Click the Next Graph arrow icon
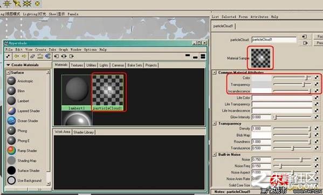This screenshot has height=195, width=323. (24, 56)
